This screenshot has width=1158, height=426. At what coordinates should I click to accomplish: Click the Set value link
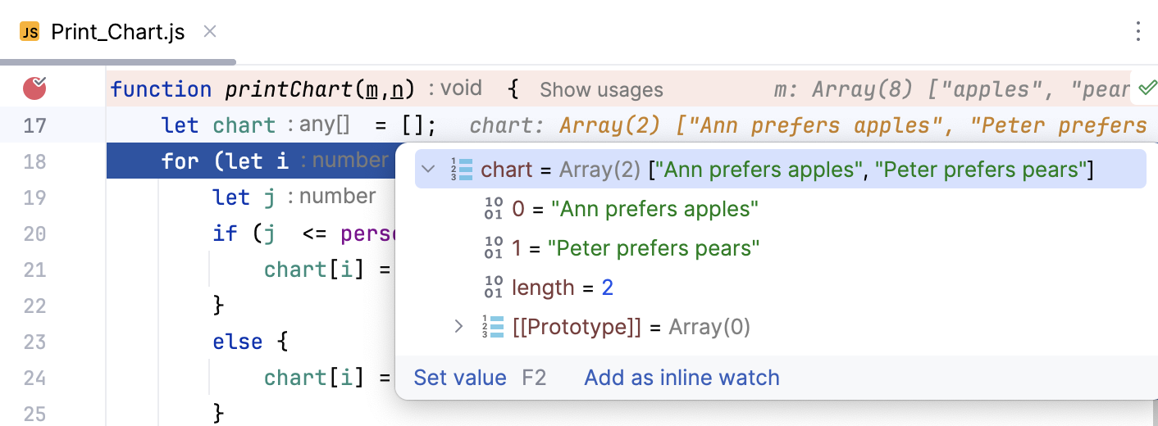click(460, 378)
